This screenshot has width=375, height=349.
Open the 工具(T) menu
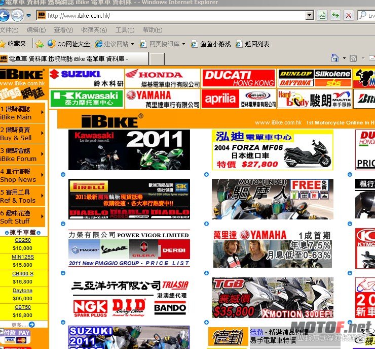pos(125,30)
